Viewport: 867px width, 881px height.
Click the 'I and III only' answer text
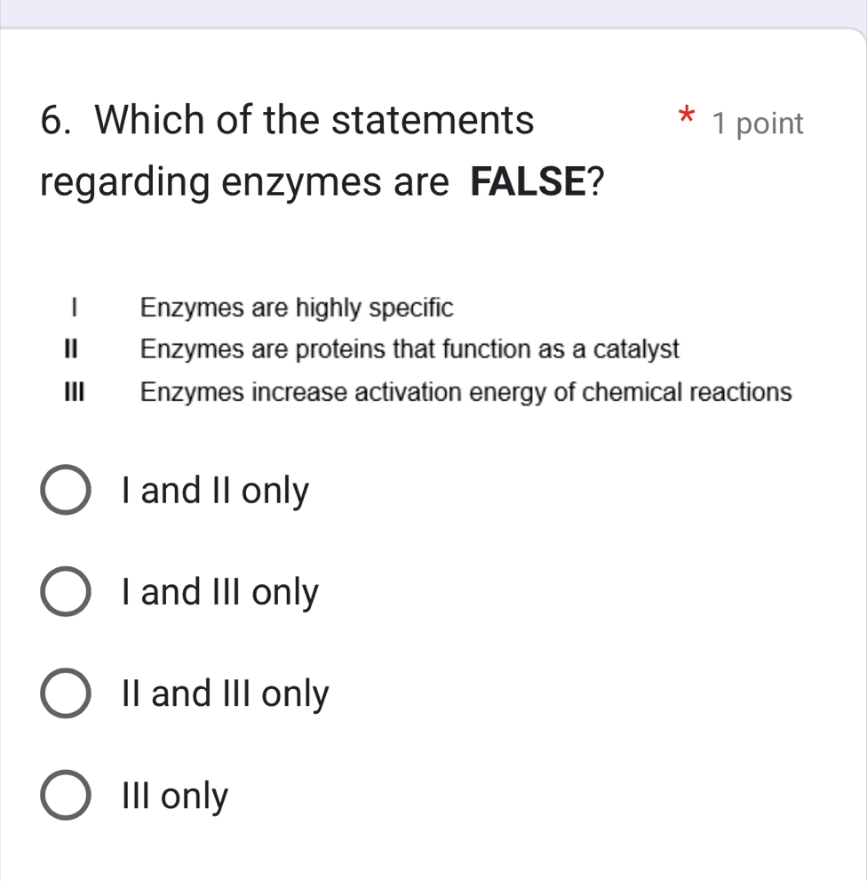tap(219, 592)
